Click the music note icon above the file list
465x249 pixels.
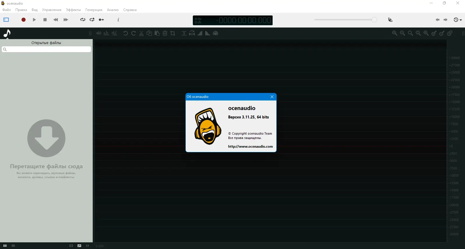7,33
